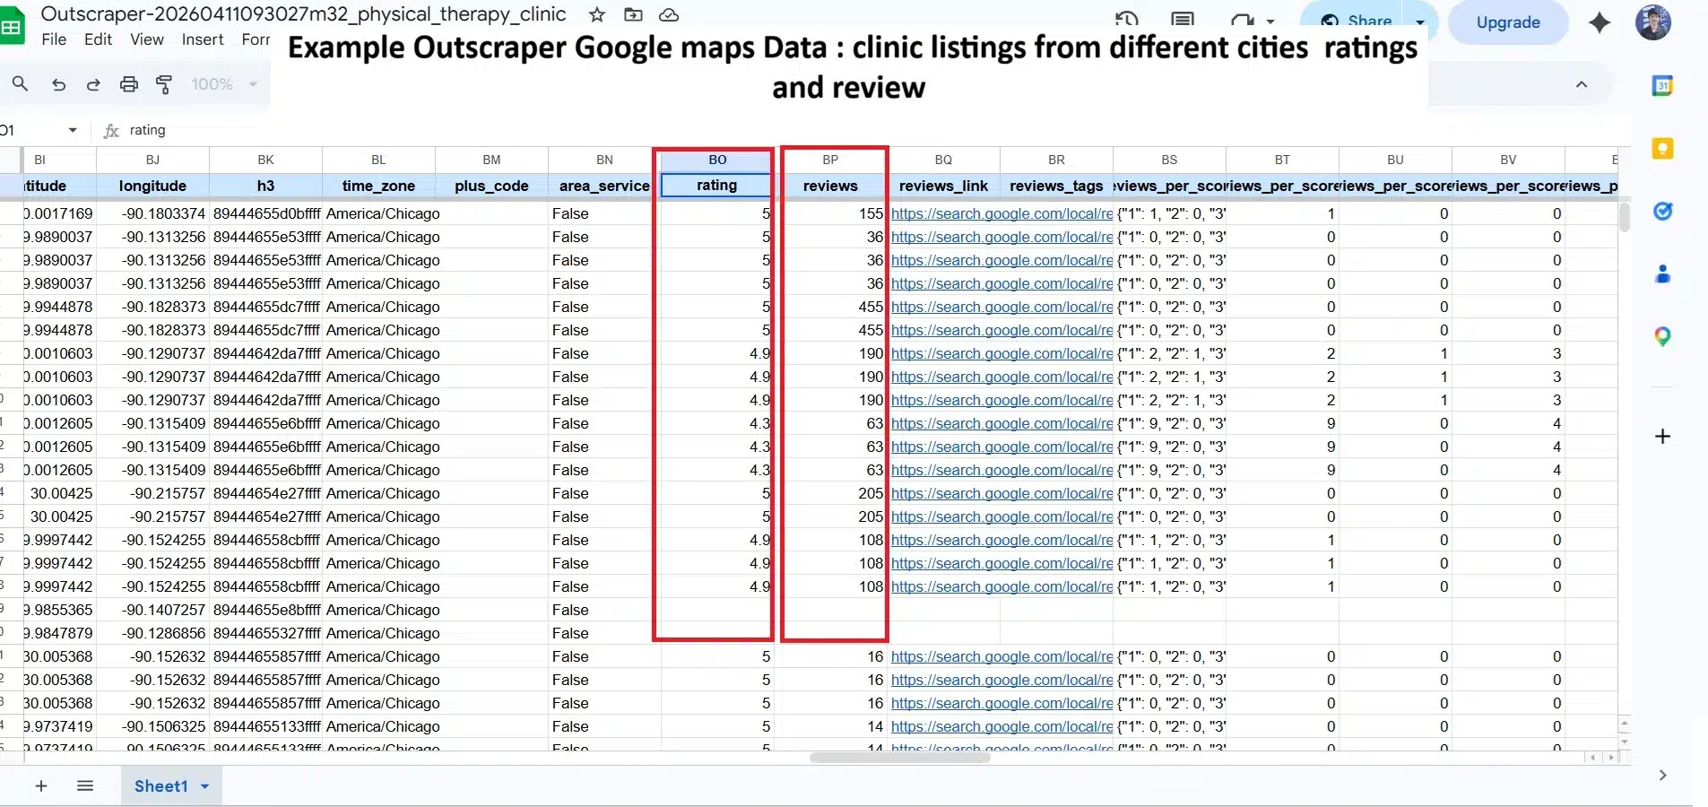The height and width of the screenshot is (807, 1708).
Task: Click the Gemini sparkle icon
Action: tap(1600, 22)
